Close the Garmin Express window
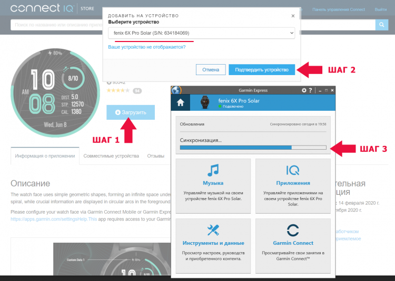 (x=332, y=90)
